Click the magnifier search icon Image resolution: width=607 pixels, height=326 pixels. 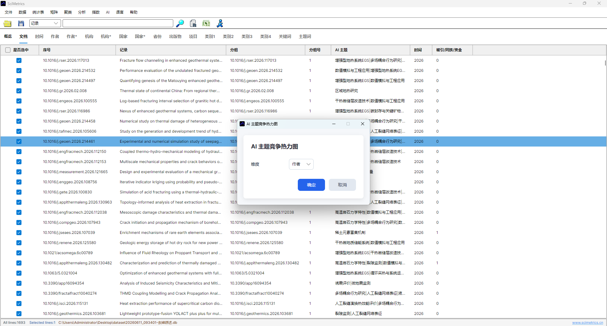click(x=180, y=23)
